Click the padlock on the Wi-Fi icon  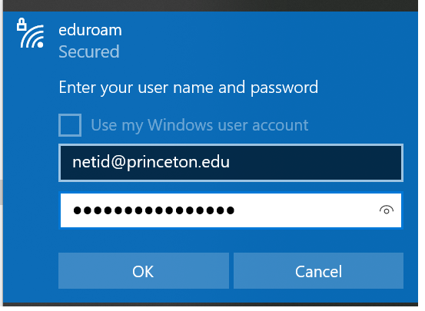(x=22, y=25)
